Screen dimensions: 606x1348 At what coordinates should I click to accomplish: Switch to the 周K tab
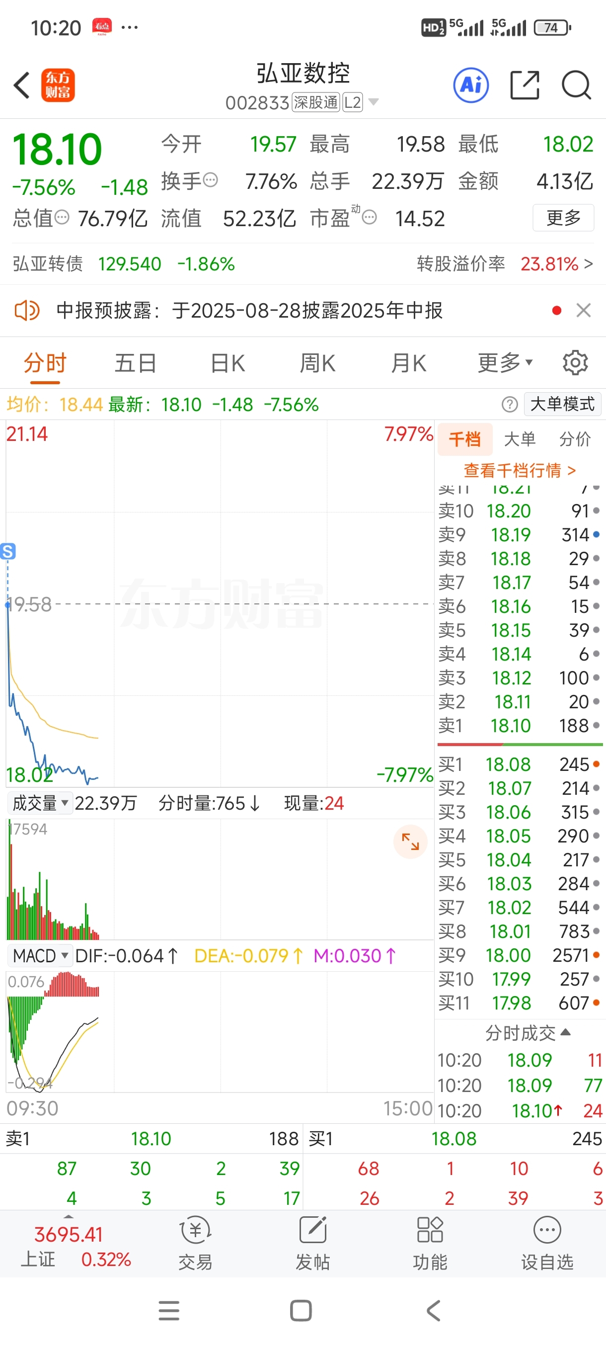coord(318,363)
